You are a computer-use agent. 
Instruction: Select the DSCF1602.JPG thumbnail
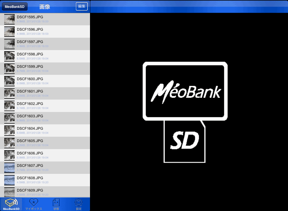(9, 106)
